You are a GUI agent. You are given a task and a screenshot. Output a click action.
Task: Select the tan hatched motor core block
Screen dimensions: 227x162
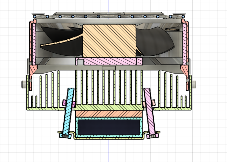109,39
